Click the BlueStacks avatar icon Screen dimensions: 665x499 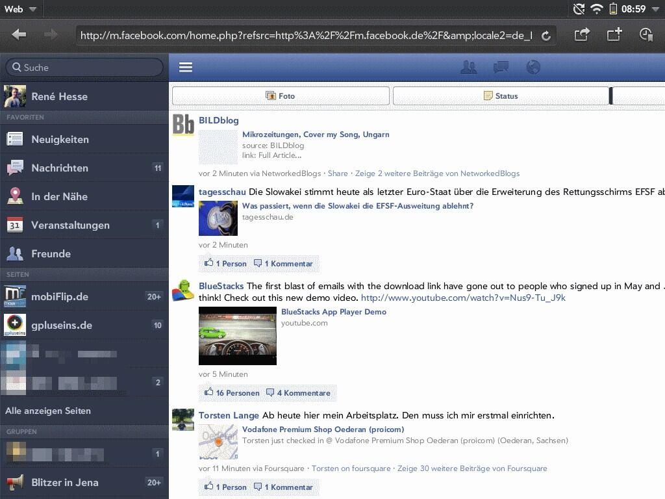tap(183, 290)
